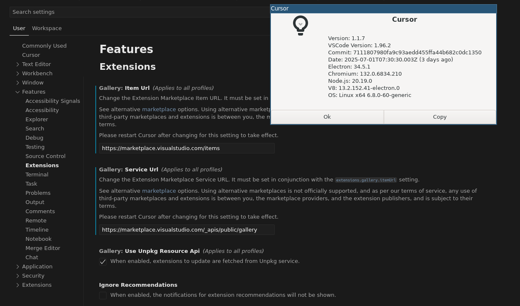The width and height of the screenshot is (520, 306).
Task: Open Chat settings under Features
Action: pos(32,258)
